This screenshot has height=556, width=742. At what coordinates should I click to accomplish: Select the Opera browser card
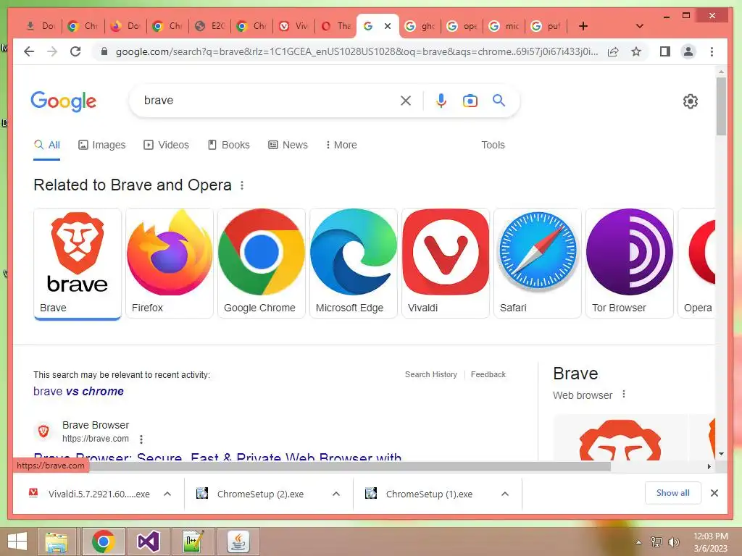click(696, 264)
